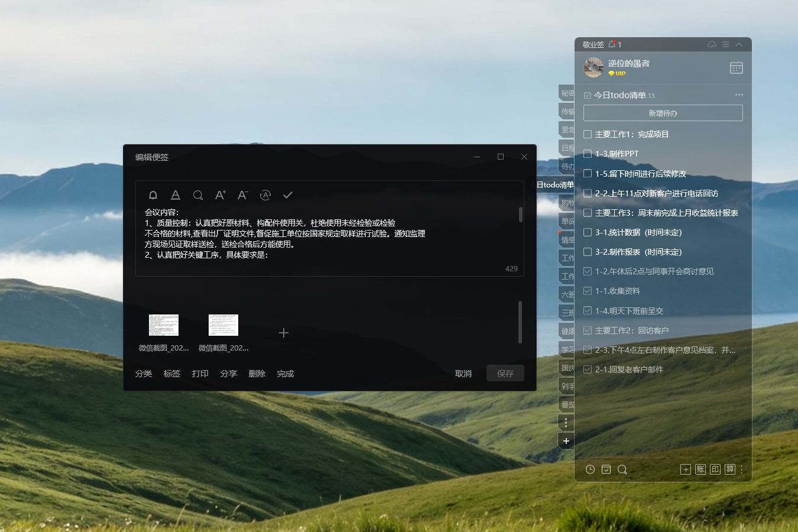Check the '1-3.制作PPT' todo item
The image size is (798, 532).
click(588, 154)
